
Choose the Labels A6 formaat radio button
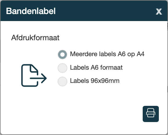[x=62, y=68]
